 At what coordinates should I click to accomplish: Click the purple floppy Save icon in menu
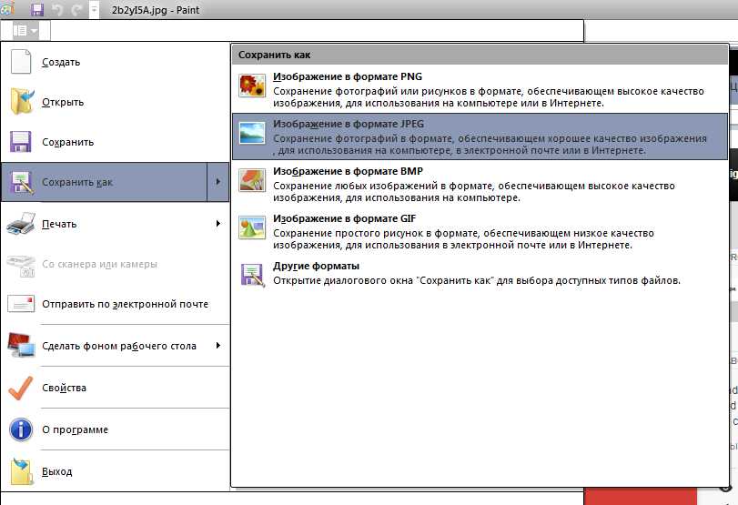point(20,142)
